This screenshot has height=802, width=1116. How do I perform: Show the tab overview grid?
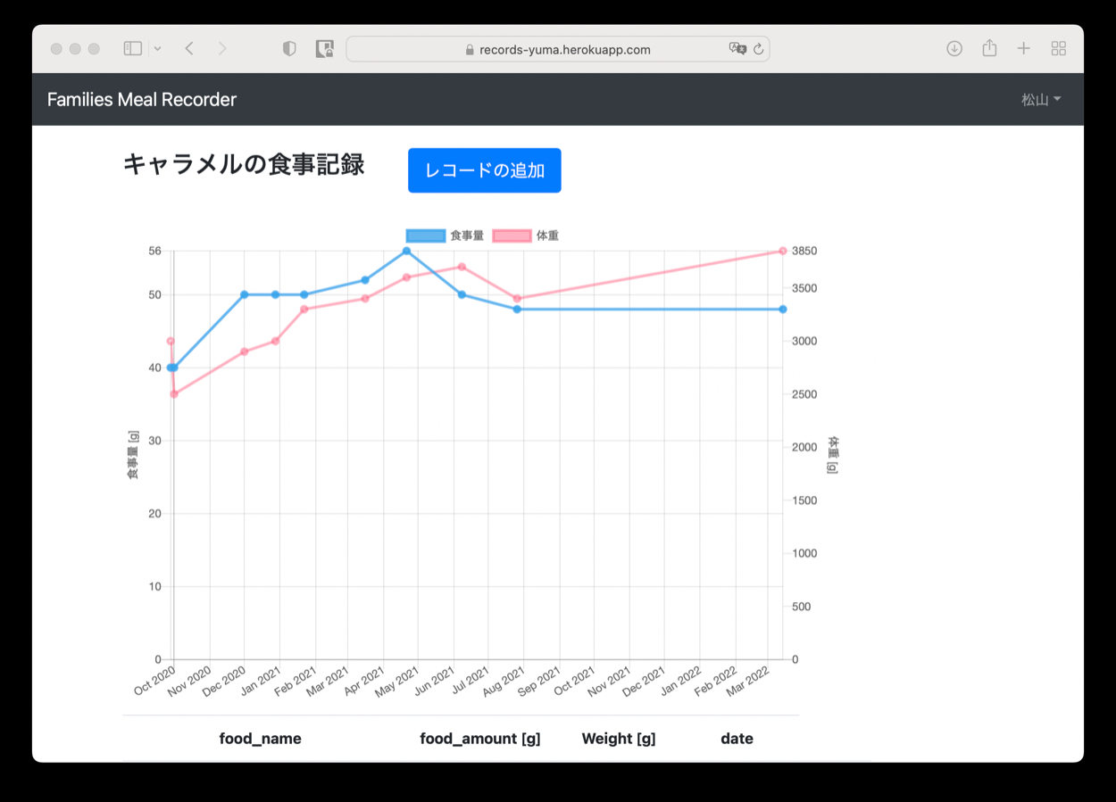pyautogui.click(x=1059, y=49)
